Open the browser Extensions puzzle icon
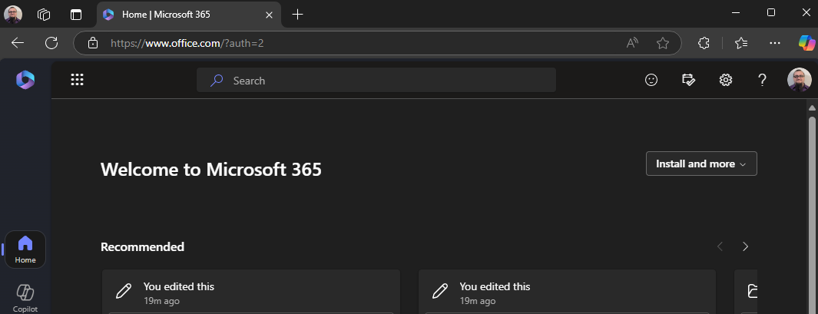Screen dimensions: 818x314 (x=704, y=43)
